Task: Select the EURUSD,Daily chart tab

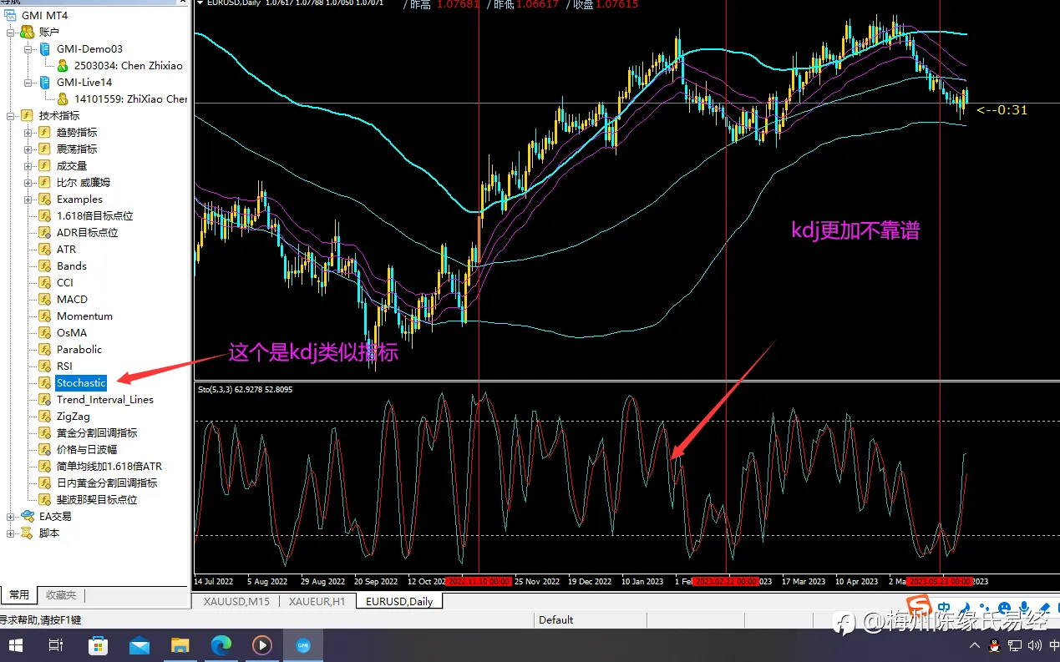Action: (x=399, y=601)
